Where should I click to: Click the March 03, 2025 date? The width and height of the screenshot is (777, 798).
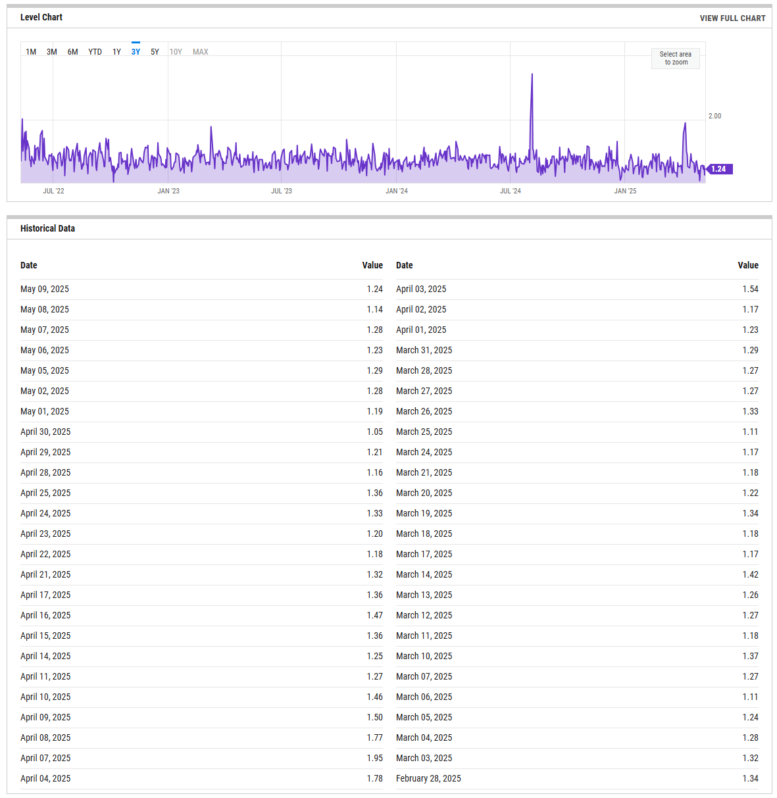(x=424, y=758)
